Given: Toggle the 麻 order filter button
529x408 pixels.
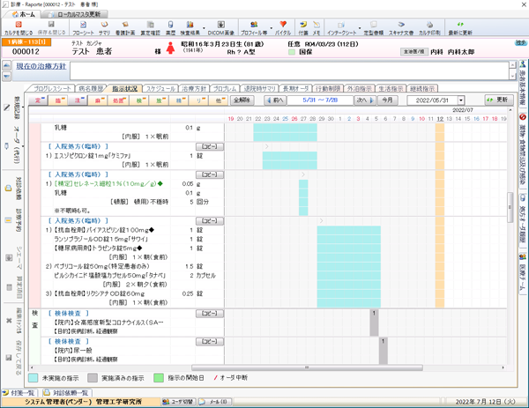Looking at the screenshot, I should [x=98, y=100].
